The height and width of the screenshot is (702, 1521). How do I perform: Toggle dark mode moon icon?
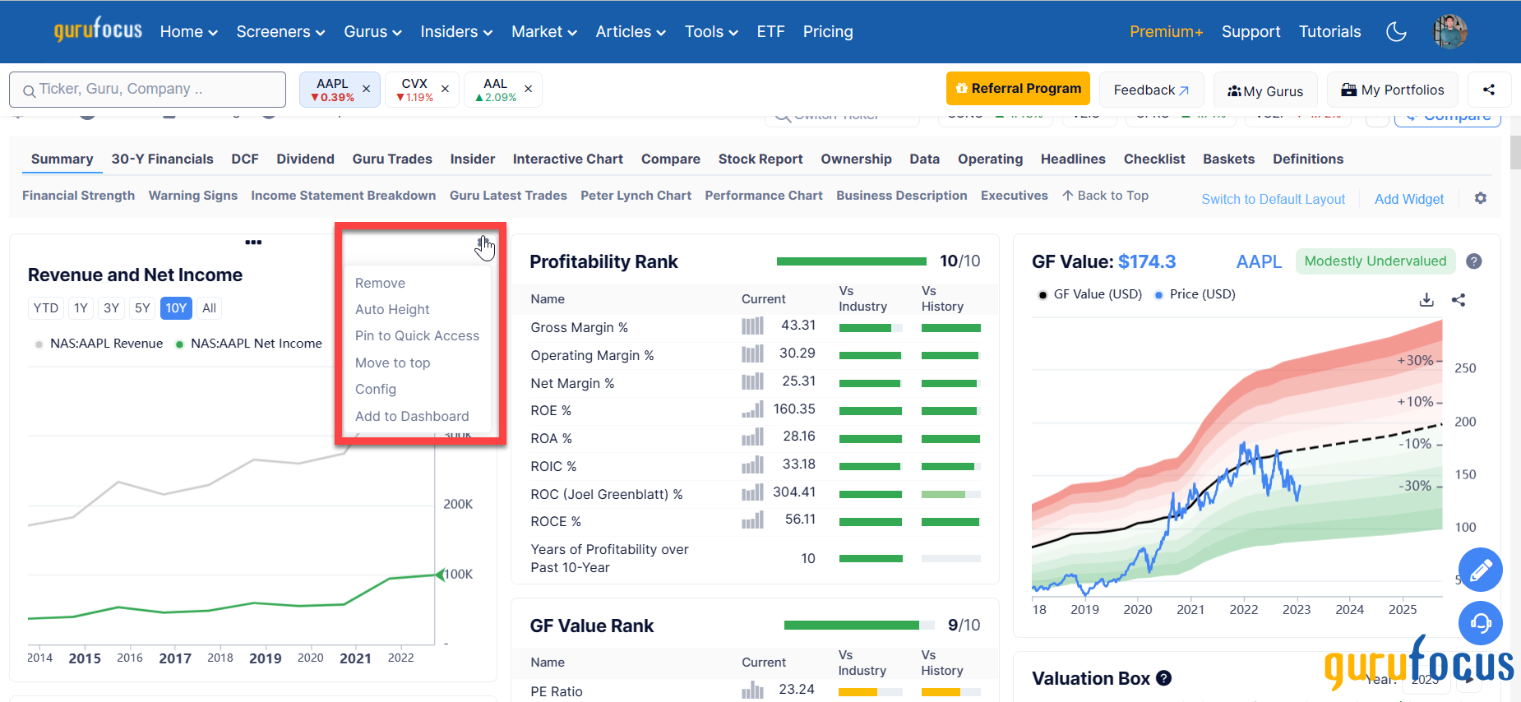point(1396,32)
